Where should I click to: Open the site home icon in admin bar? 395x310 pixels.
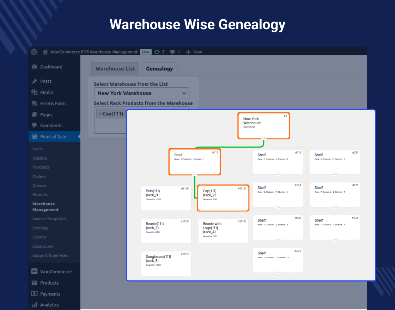coord(45,52)
